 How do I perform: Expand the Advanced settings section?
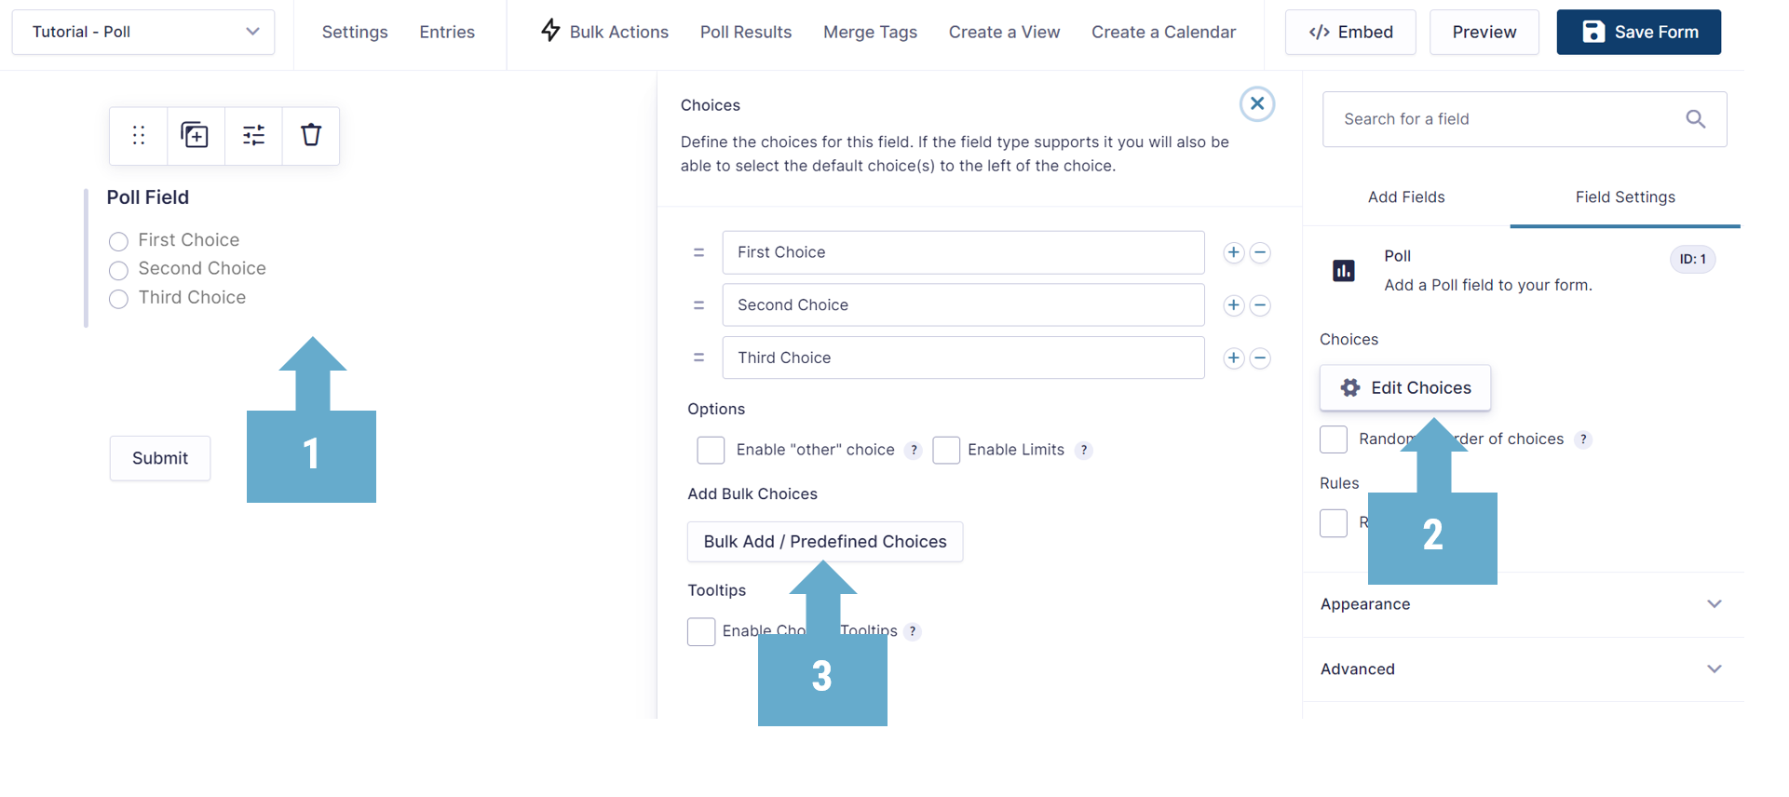coord(1522,669)
